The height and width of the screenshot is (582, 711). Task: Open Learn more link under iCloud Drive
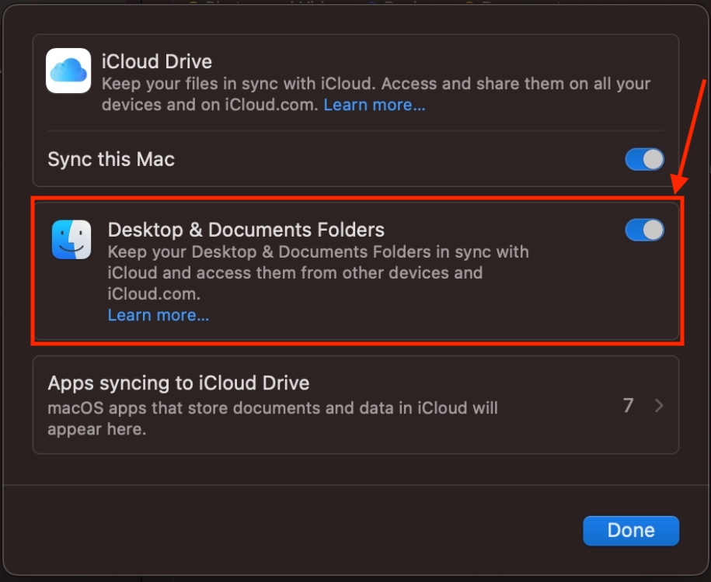click(x=375, y=105)
